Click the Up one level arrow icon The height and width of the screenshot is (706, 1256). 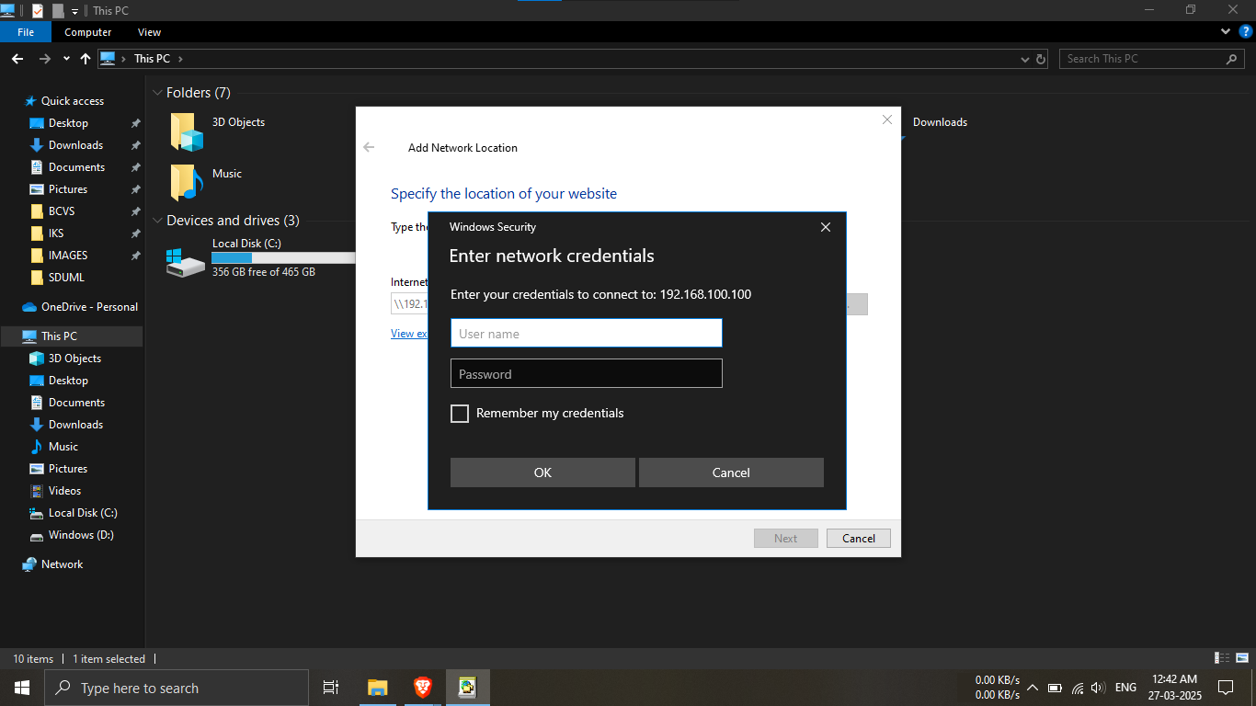[86, 59]
